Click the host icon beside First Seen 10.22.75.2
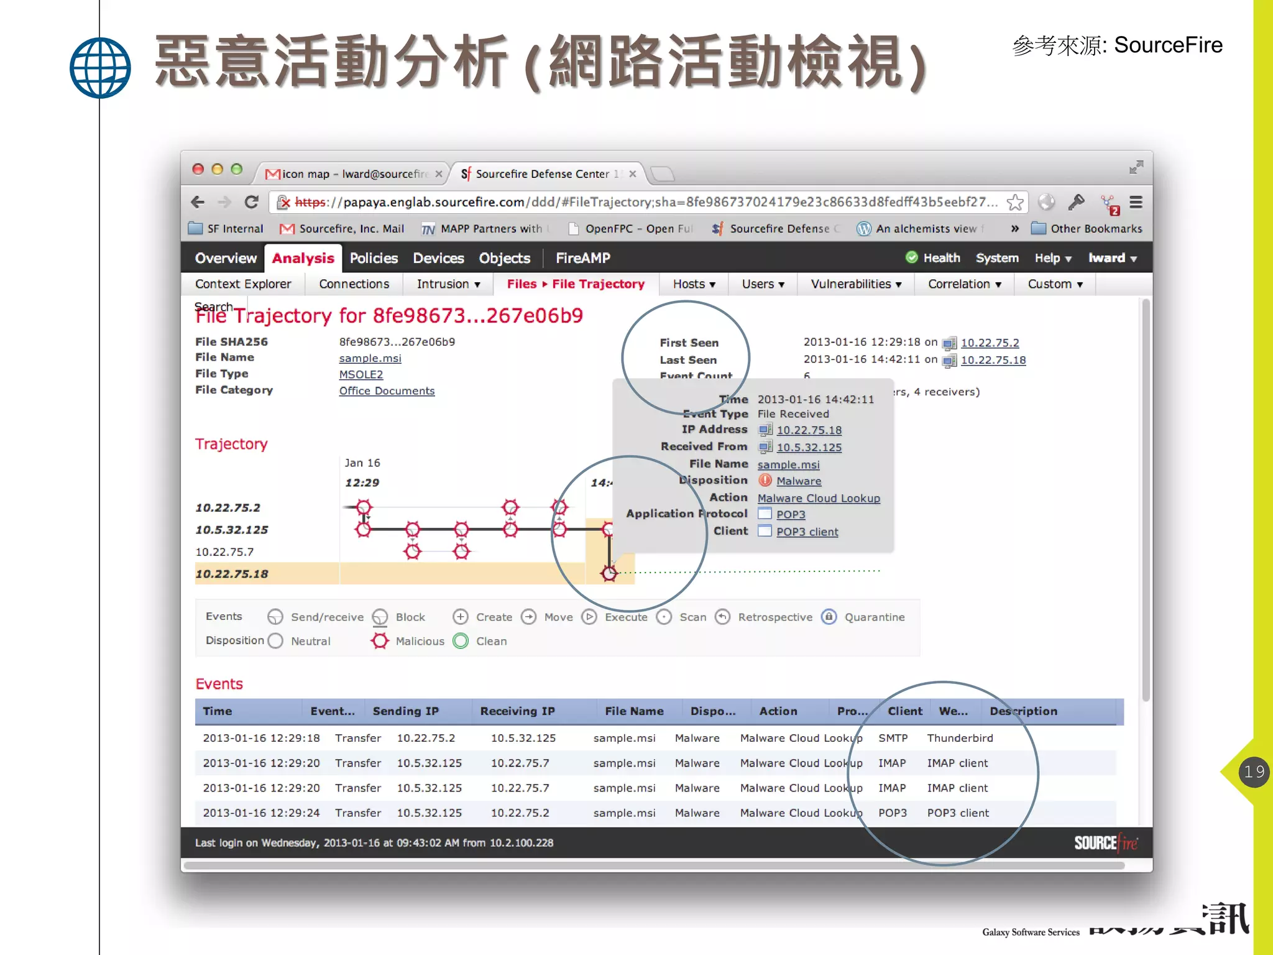The width and height of the screenshot is (1273, 955). click(x=949, y=343)
